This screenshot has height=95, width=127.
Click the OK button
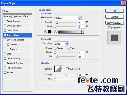(x=115, y=11)
